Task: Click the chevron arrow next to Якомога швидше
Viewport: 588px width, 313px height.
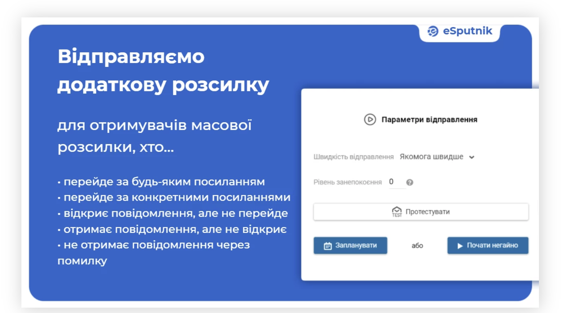Action: pyautogui.click(x=472, y=157)
